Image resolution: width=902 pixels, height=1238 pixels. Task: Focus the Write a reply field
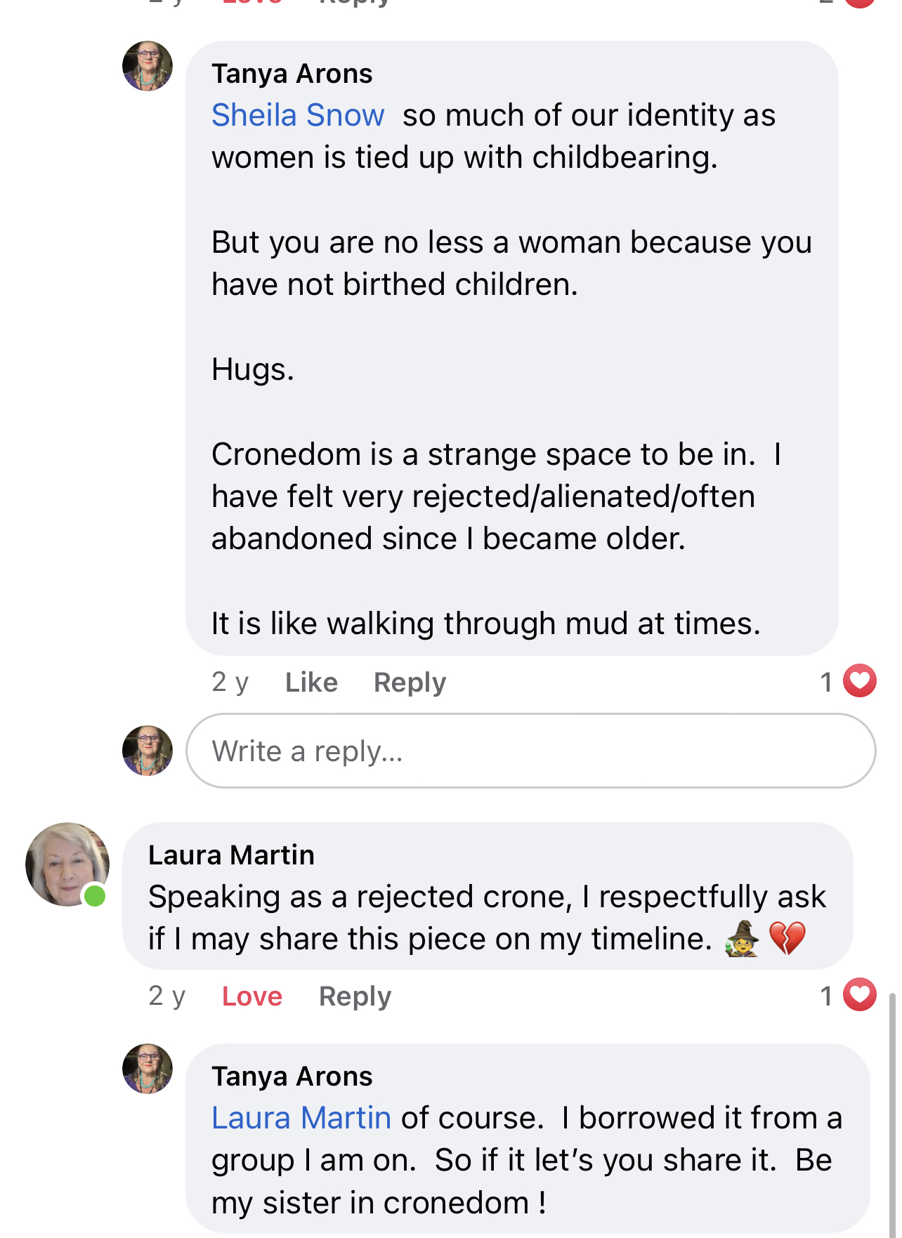[x=530, y=751]
